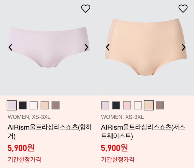Choose pink swatch for just-waist shorts
Viewport: 194px width, 168px height.
(x=127, y=105)
